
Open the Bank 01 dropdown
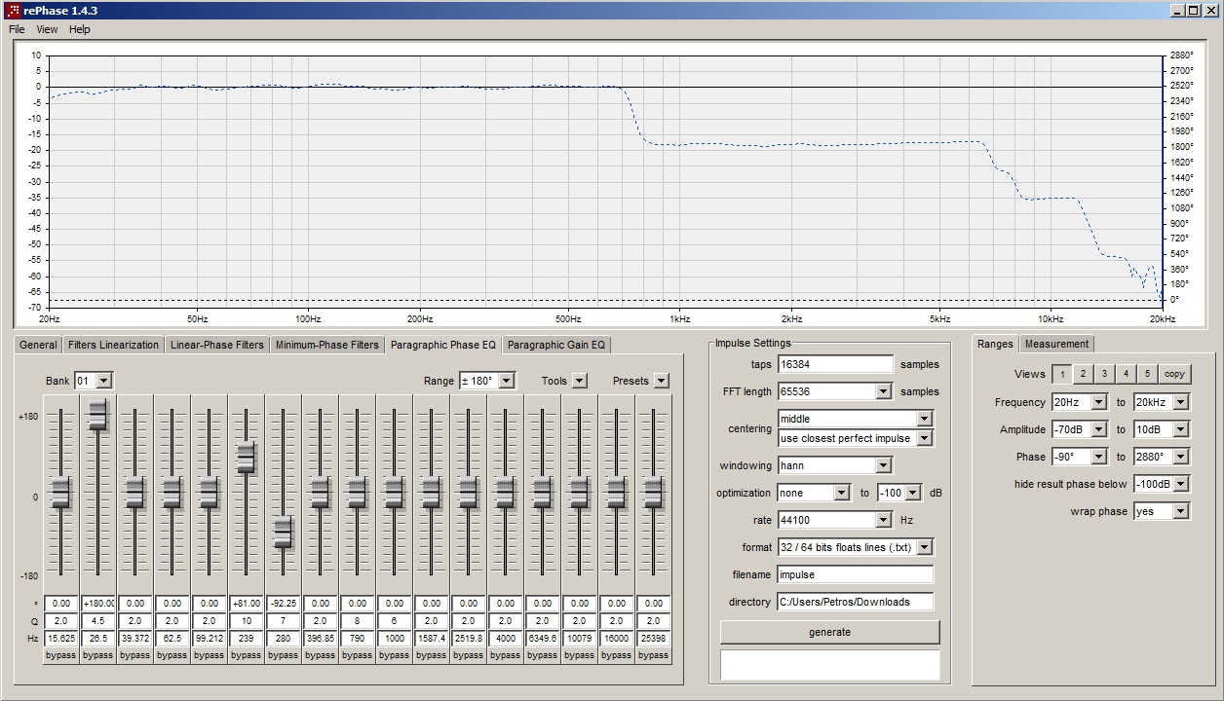click(x=104, y=381)
